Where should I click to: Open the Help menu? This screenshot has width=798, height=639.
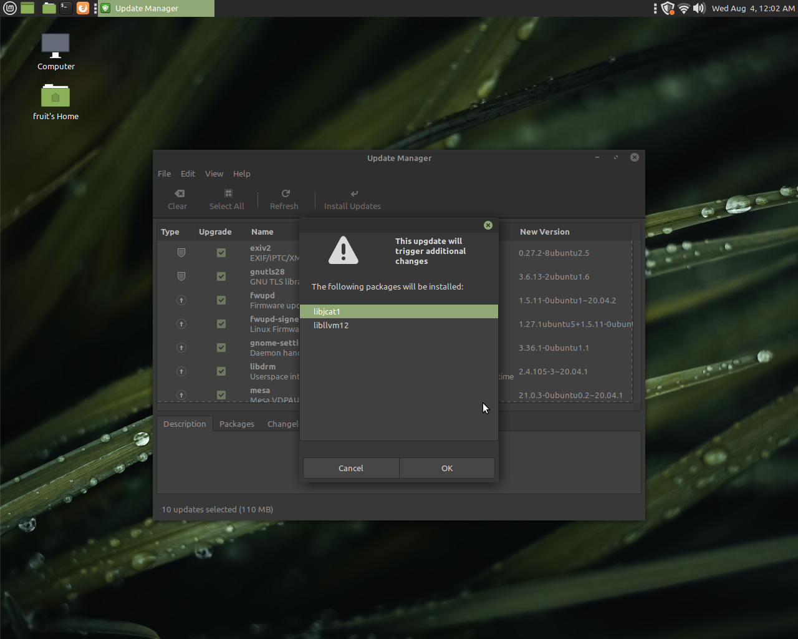(x=242, y=174)
